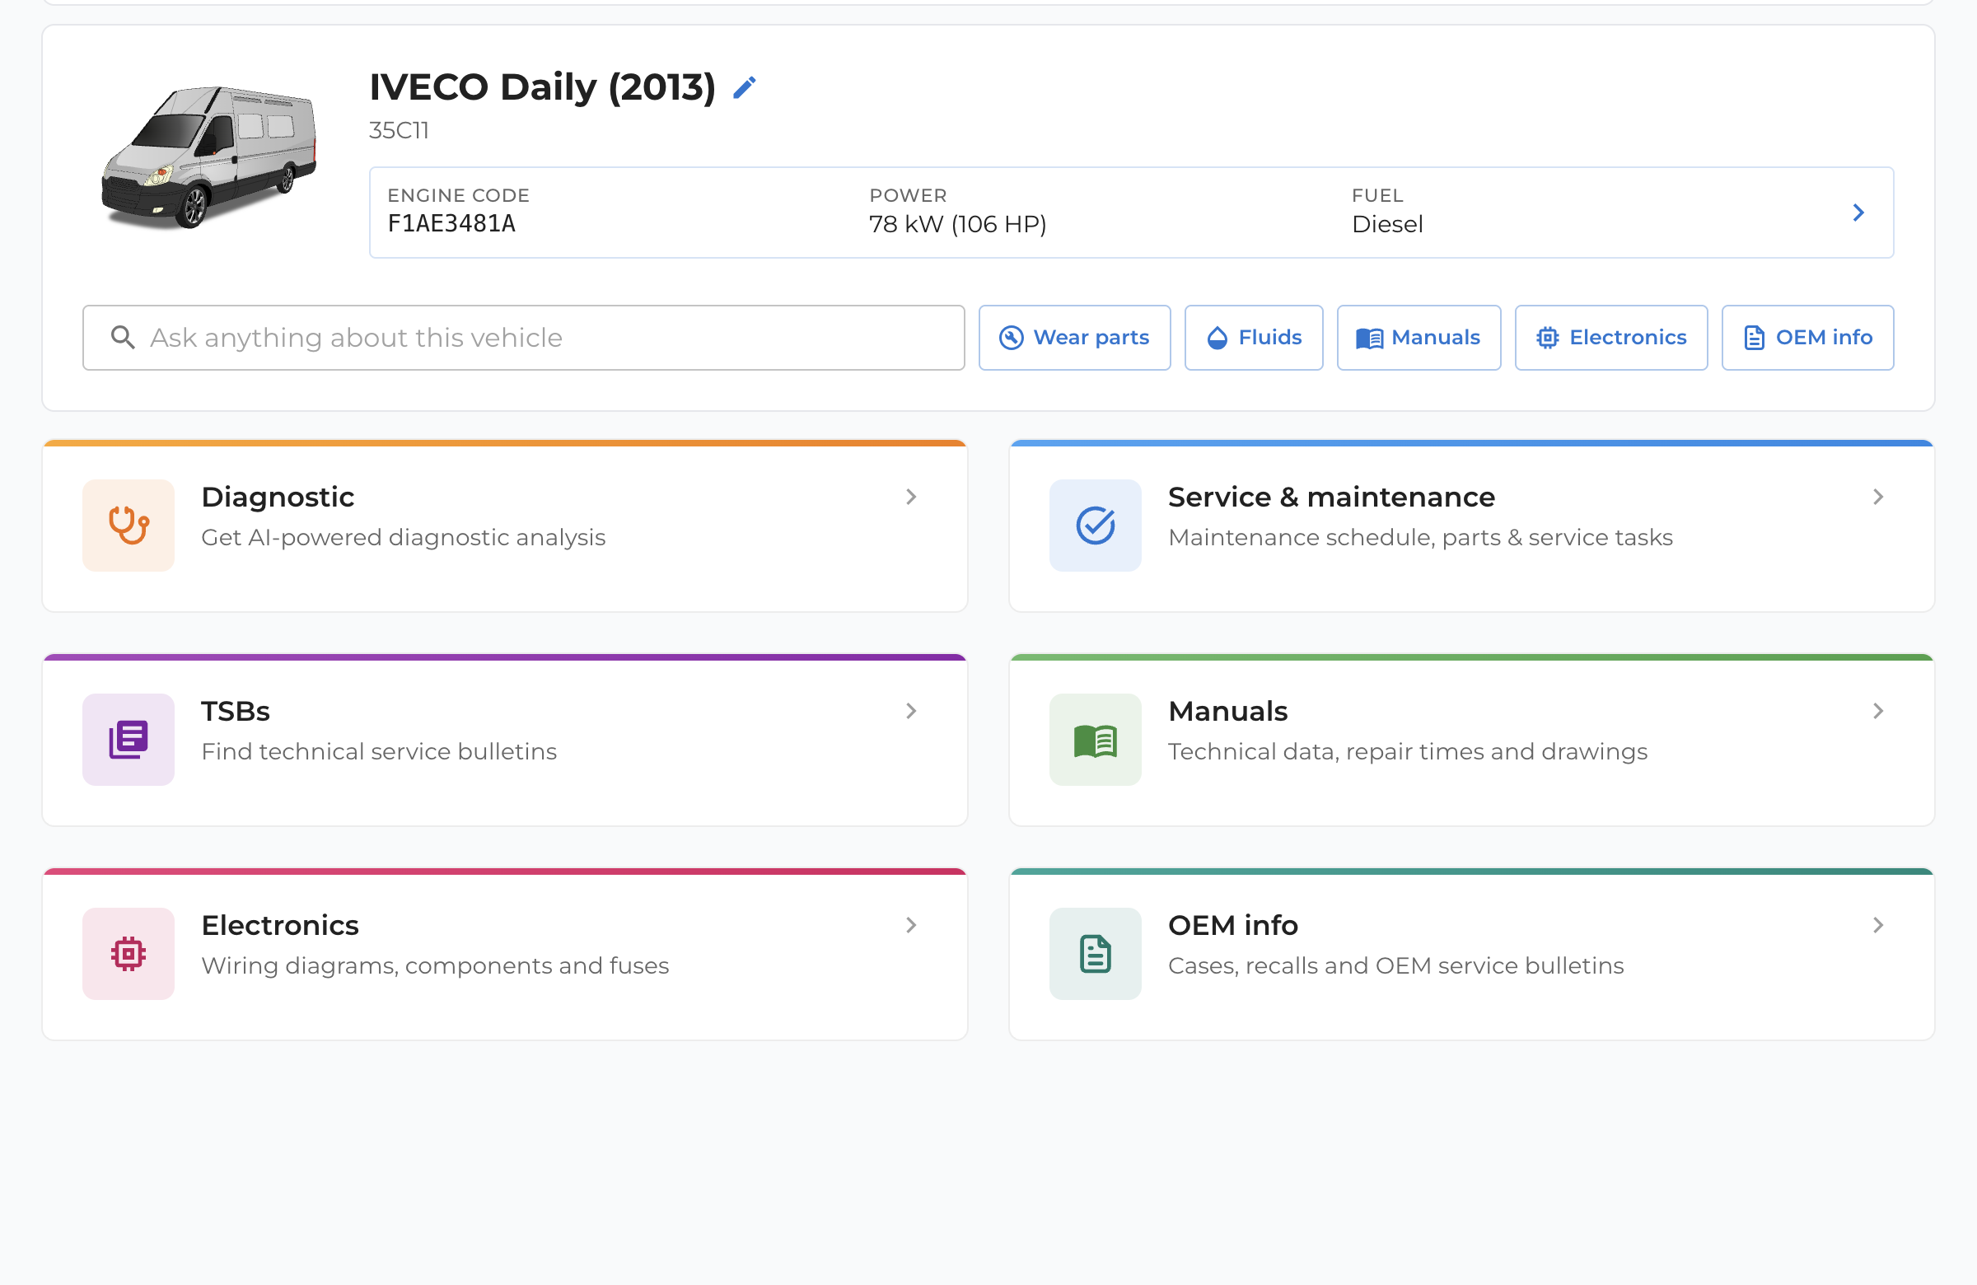Open the Fluids quick button

(1254, 337)
